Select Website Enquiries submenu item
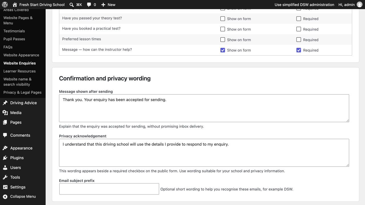The image size is (365, 205). [19, 63]
